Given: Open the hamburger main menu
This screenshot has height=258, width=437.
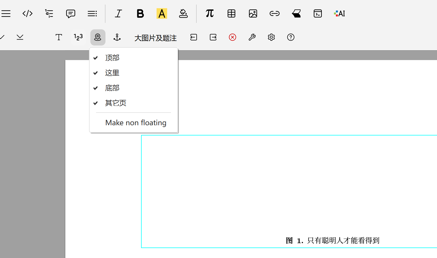Looking at the screenshot, I should (x=6, y=13).
